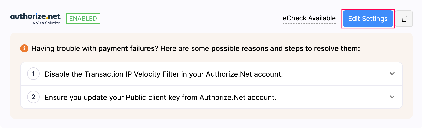The height and width of the screenshot is (128, 422).
Task: Click 'Here are some' in the notice heading
Action: pos(185,48)
